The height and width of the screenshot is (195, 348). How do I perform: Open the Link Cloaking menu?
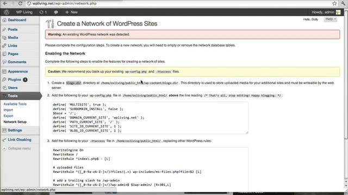pos(20,140)
